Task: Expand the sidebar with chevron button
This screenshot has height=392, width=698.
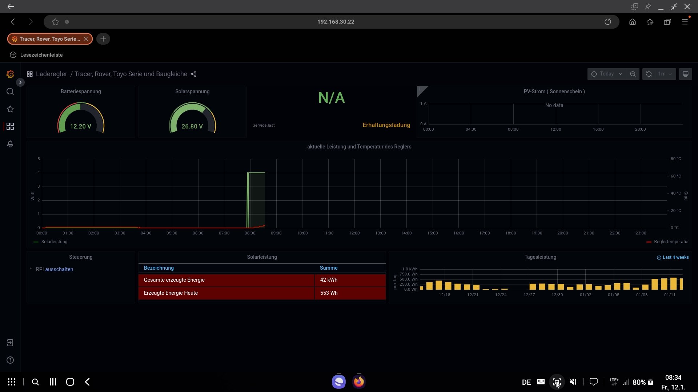Action: click(20, 82)
